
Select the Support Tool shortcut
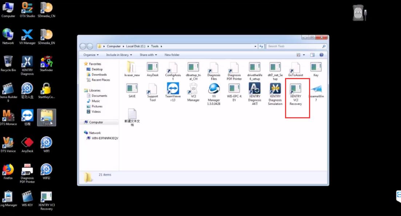point(152,92)
